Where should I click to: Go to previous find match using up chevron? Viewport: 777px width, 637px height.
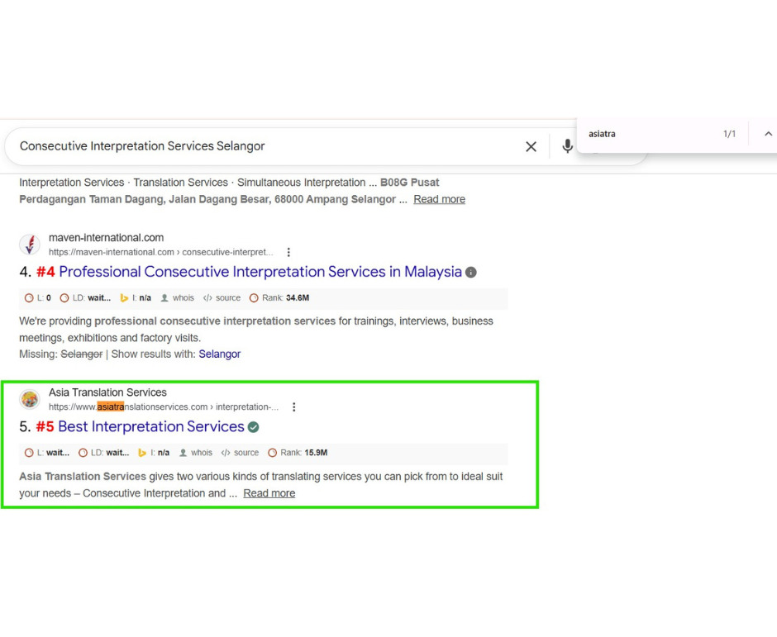click(768, 134)
